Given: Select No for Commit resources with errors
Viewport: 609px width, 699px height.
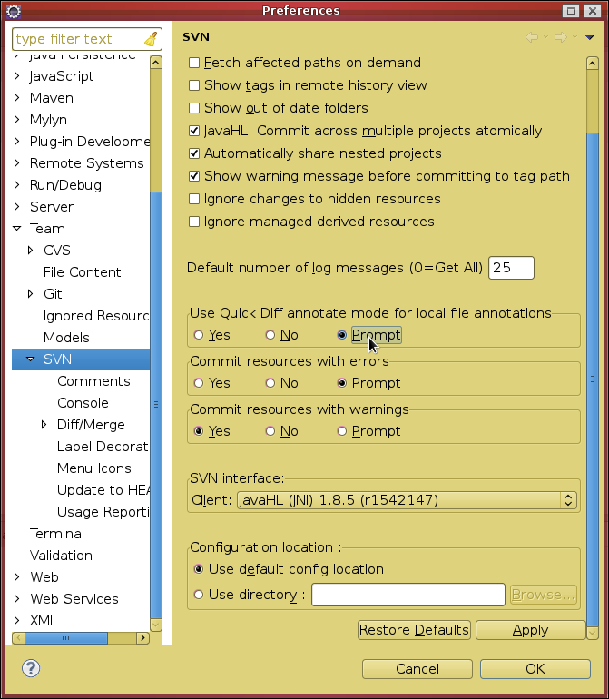Looking at the screenshot, I should click(270, 383).
